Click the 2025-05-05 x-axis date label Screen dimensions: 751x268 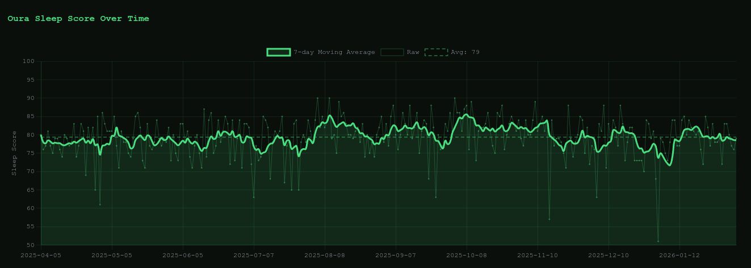[x=112, y=256]
